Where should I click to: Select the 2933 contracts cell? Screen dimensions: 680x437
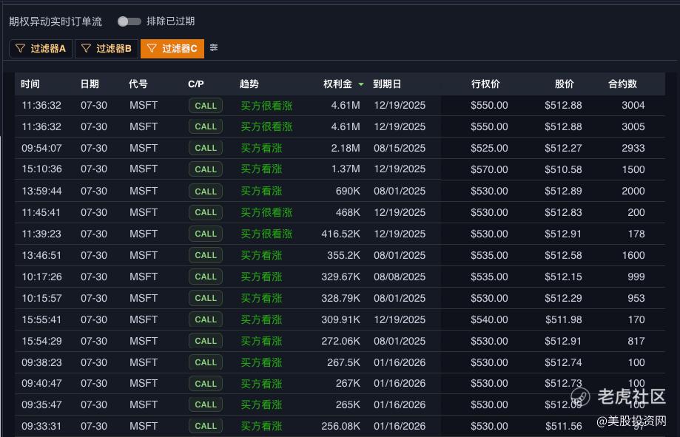pos(633,149)
